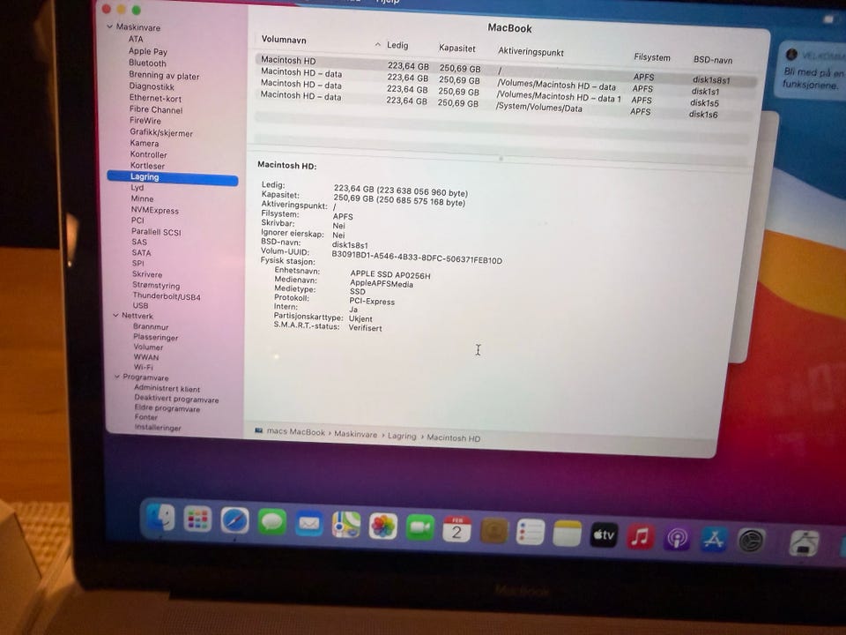Click Kapasitet column header
This screenshot has height=635, width=846.
(x=457, y=48)
